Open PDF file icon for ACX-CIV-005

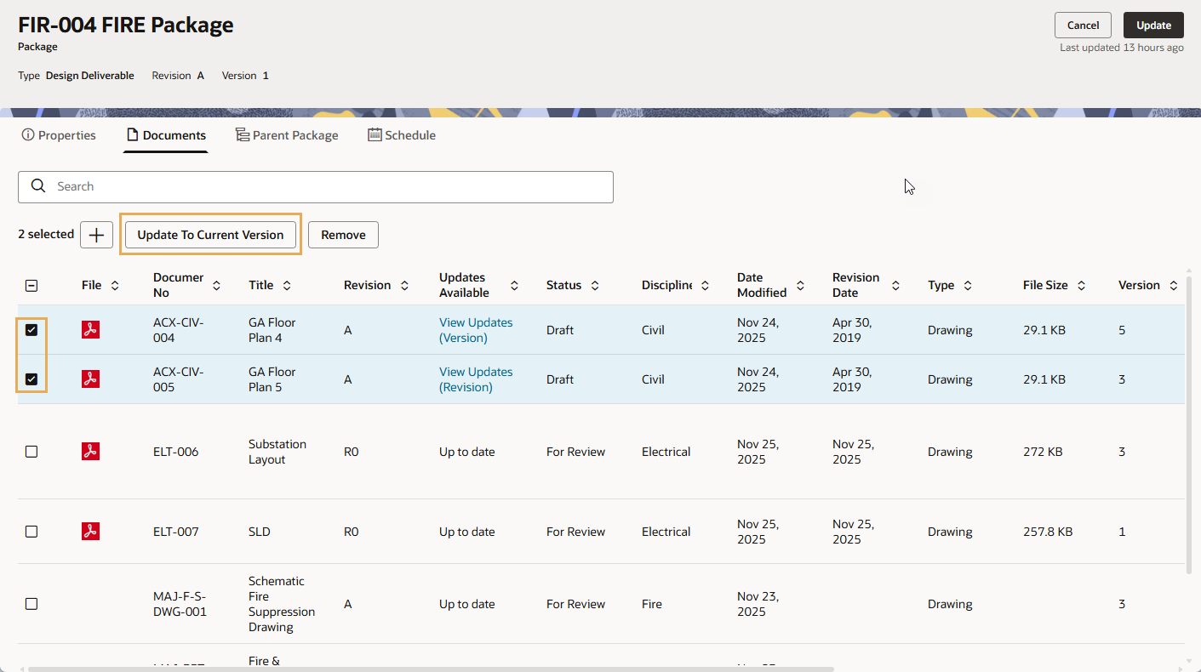coord(90,379)
